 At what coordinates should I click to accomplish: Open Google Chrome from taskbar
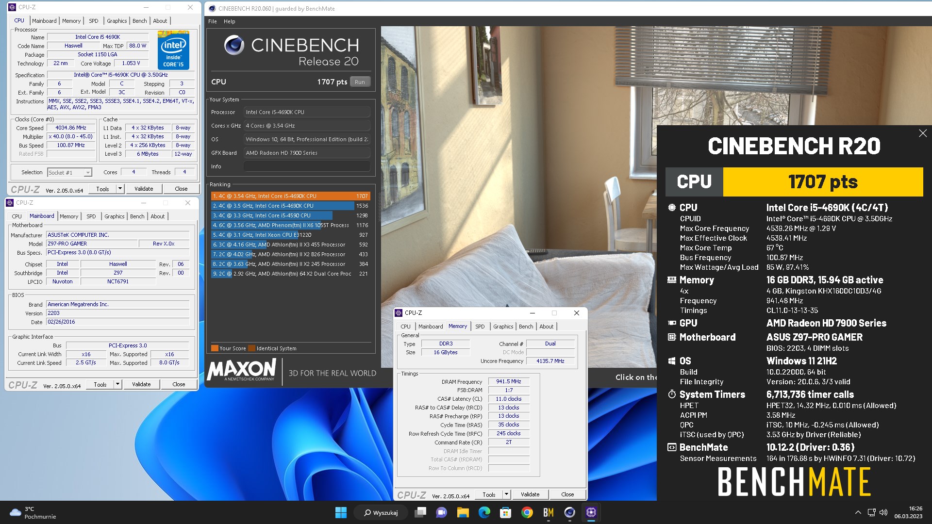point(527,512)
